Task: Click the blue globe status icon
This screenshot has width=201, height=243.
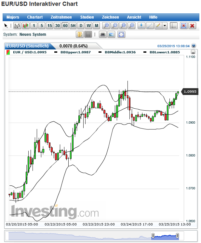Action: coord(194,46)
